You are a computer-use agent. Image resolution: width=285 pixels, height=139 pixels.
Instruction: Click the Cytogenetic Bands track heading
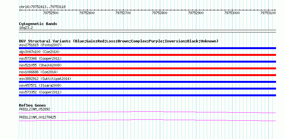coord(38,24)
